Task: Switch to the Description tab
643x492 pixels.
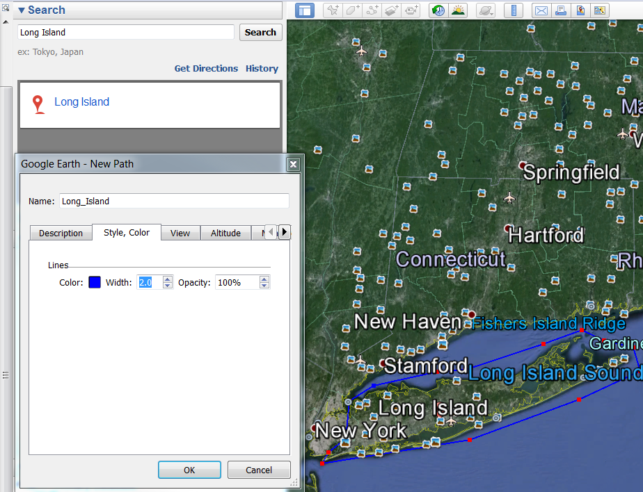Action: [x=61, y=233]
